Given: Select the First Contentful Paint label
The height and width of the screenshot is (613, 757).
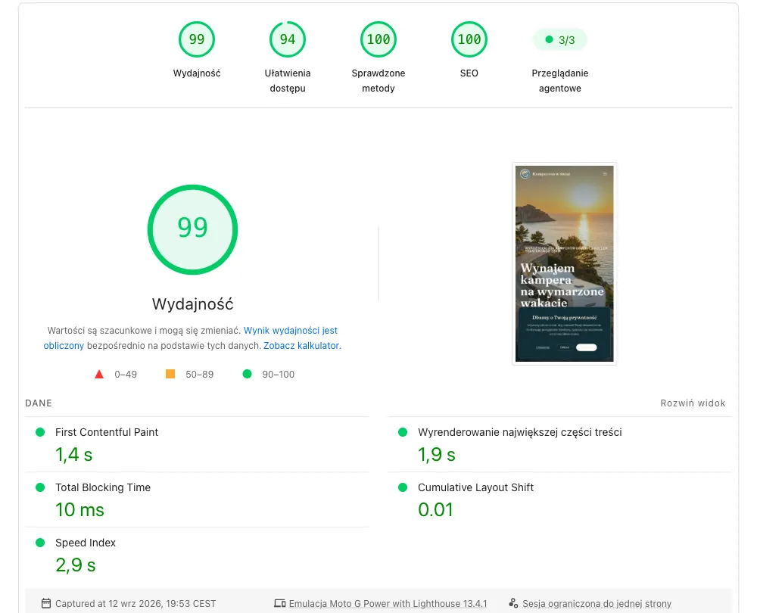Looking at the screenshot, I should point(107,432).
